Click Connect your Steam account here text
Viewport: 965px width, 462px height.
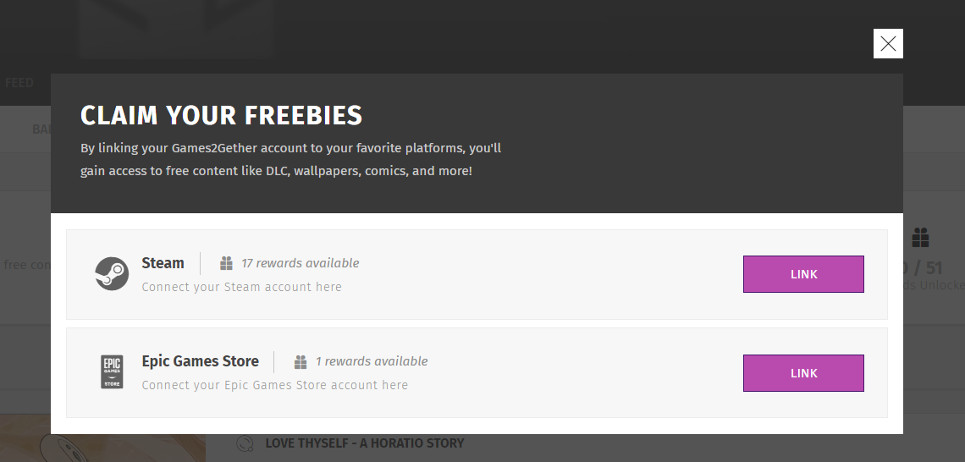241,287
